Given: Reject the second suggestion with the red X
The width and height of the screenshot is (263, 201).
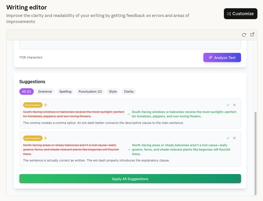Looking at the screenshot, I should pos(234,138).
